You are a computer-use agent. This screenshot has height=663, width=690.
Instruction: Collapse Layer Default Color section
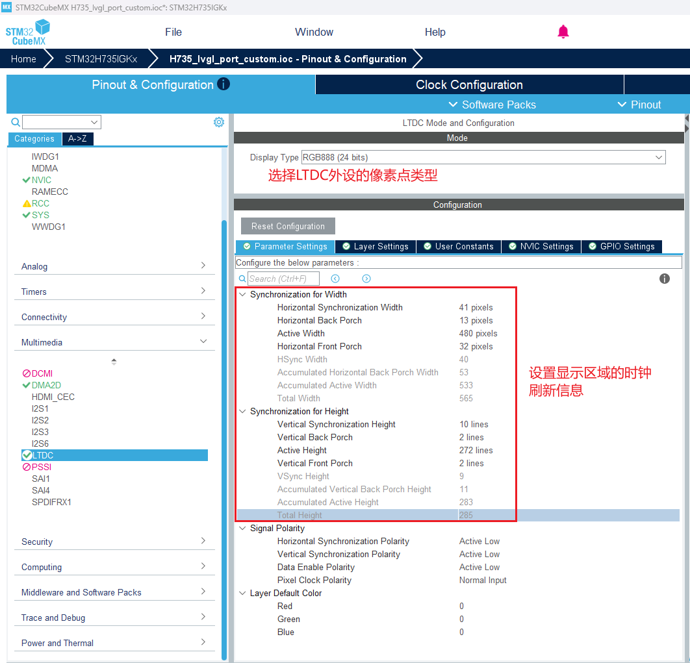coord(242,593)
